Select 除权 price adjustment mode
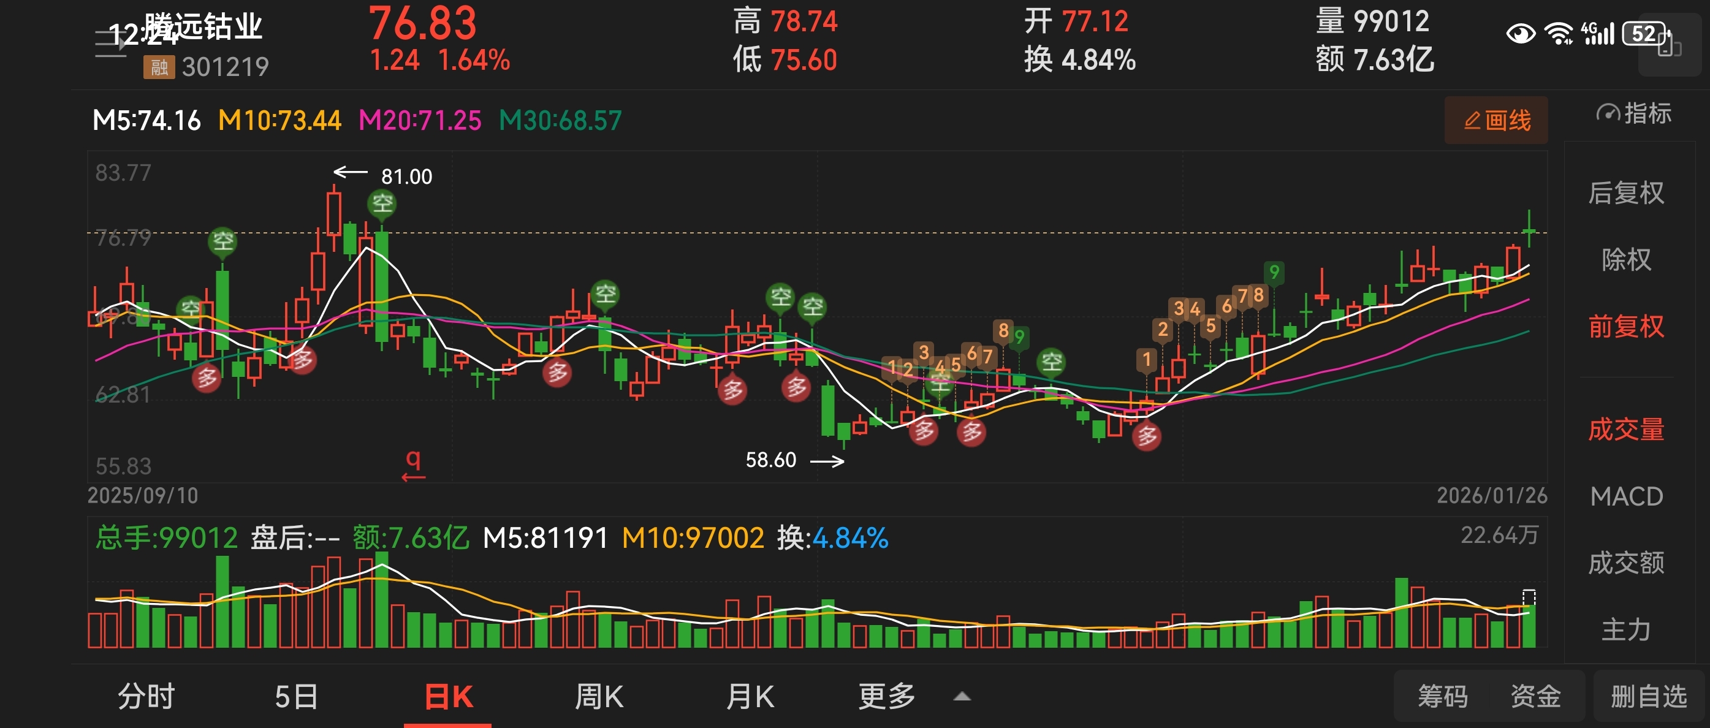The width and height of the screenshot is (1710, 728). (1625, 259)
